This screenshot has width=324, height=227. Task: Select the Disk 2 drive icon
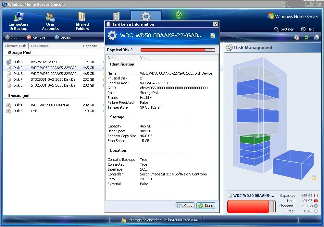click(x=9, y=68)
